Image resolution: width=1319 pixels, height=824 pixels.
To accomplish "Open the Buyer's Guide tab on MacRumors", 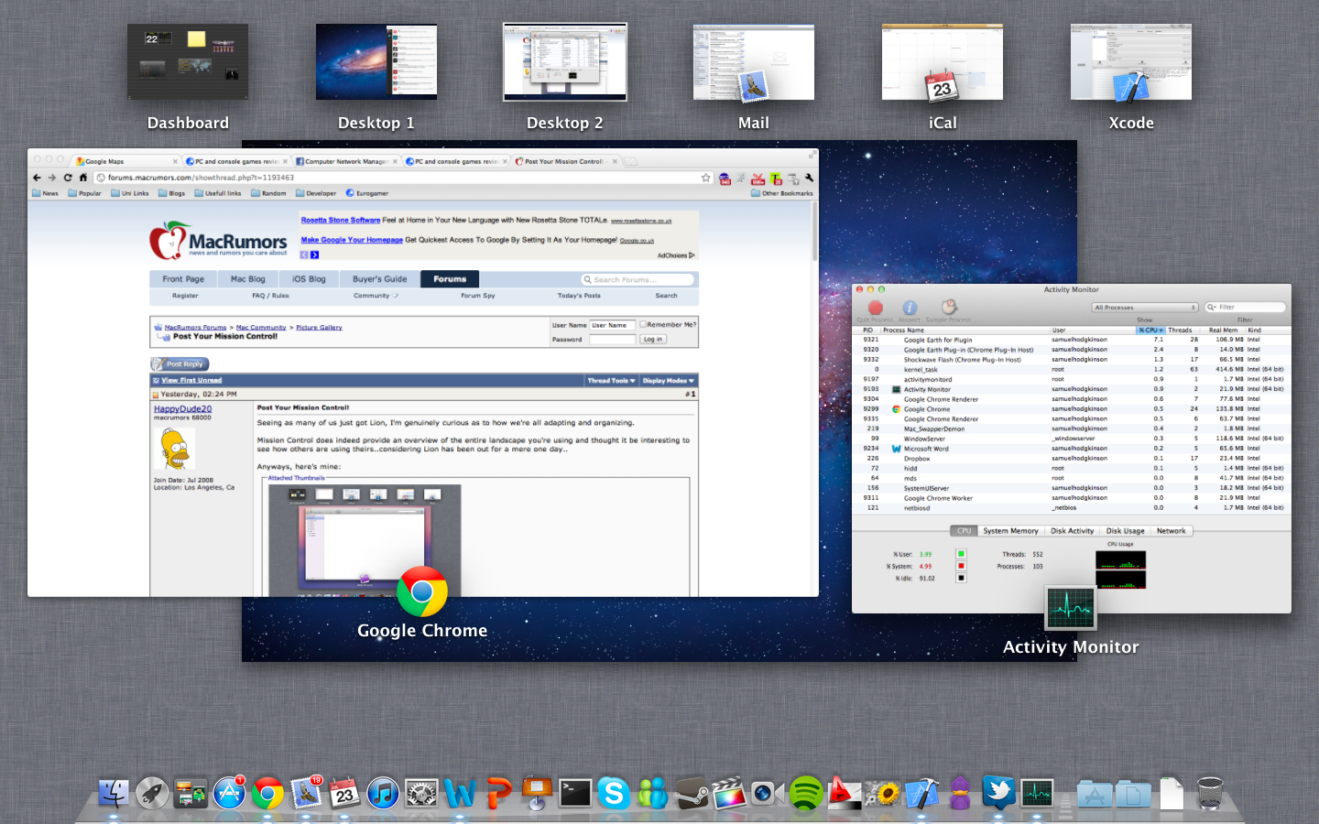I will [x=379, y=279].
